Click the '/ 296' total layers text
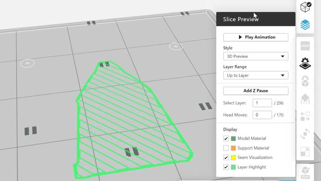 click(278, 103)
